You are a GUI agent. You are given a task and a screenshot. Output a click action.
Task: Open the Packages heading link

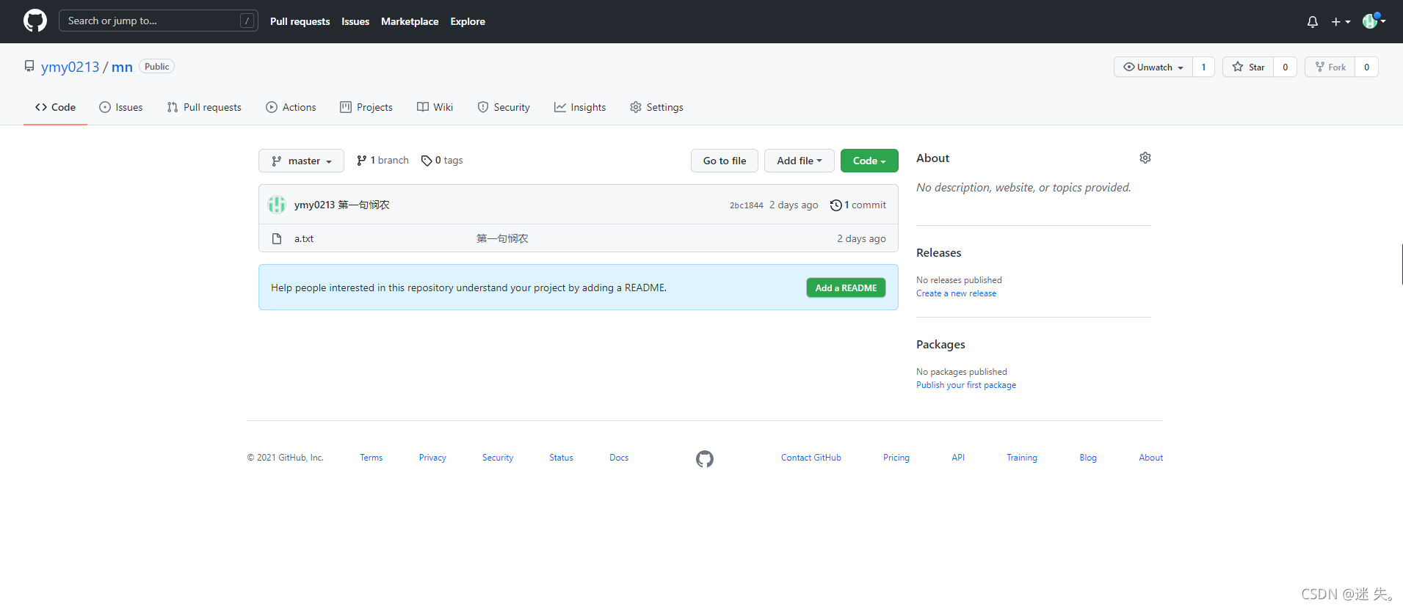pyautogui.click(x=940, y=344)
